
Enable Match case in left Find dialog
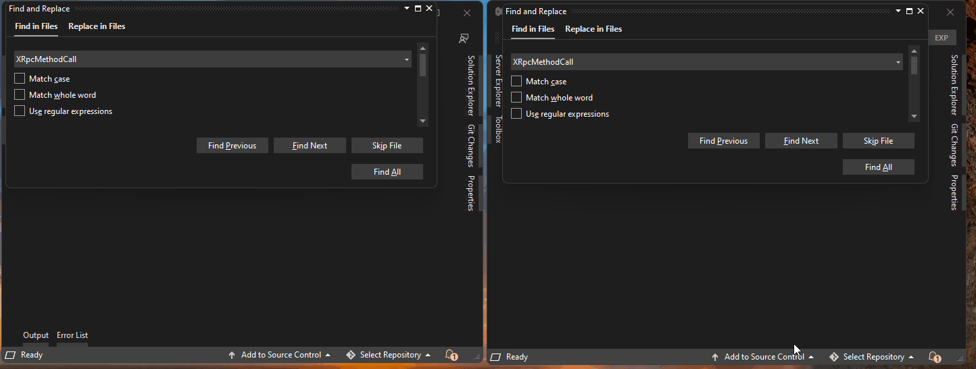20,79
